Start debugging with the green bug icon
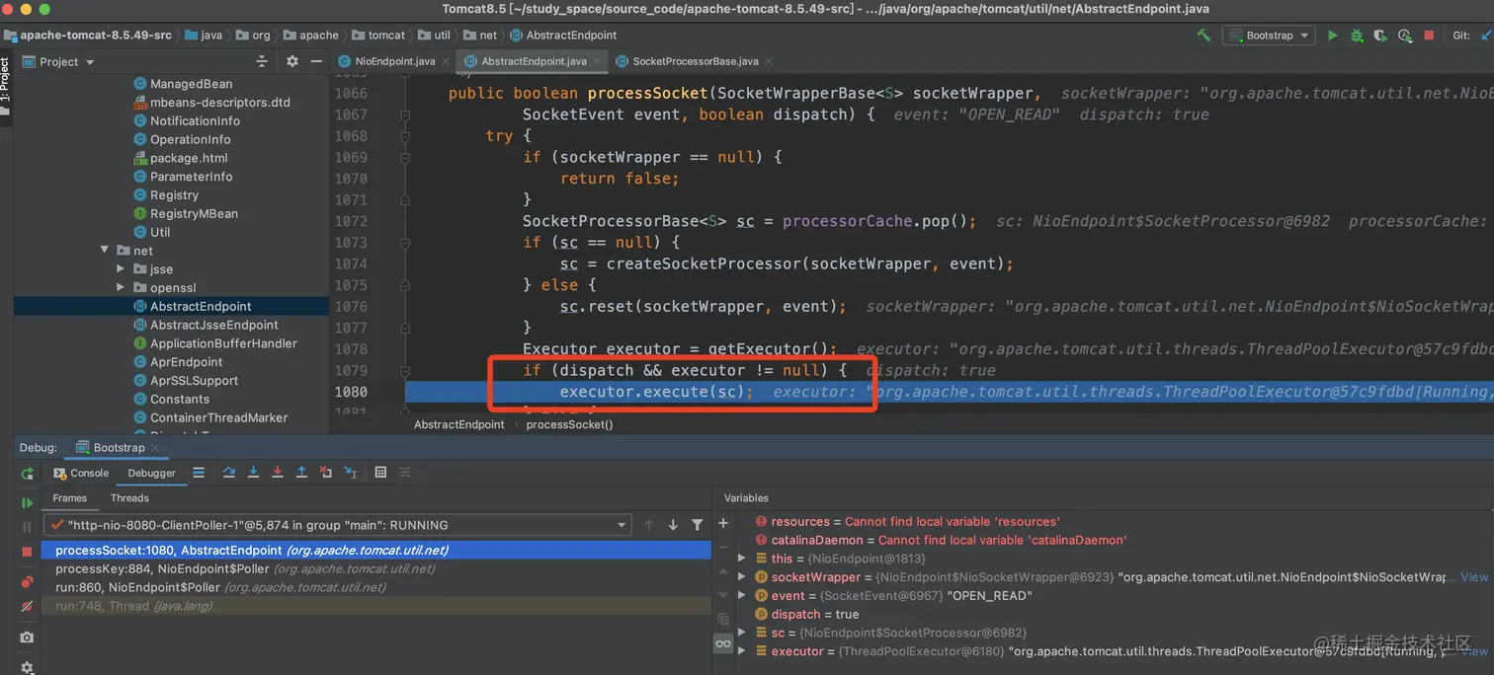This screenshot has height=675, width=1494. [1357, 36]
